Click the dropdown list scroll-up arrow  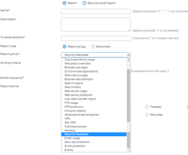tap(128, 60)
